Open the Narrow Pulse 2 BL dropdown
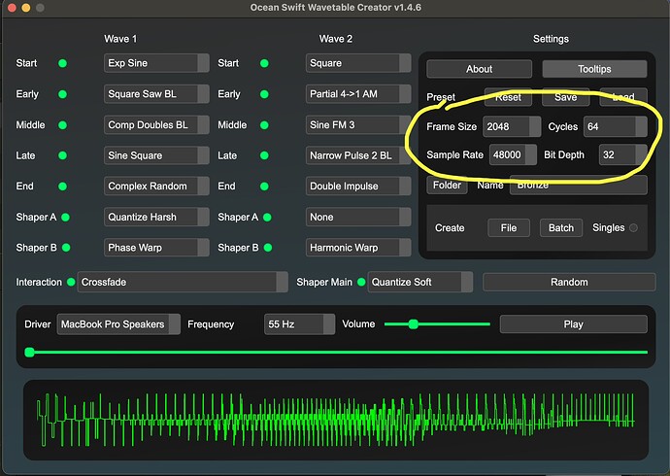 pyautogui.click(x=358, y=155)
